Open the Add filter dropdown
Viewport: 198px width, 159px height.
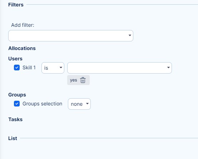pos(71,36)
